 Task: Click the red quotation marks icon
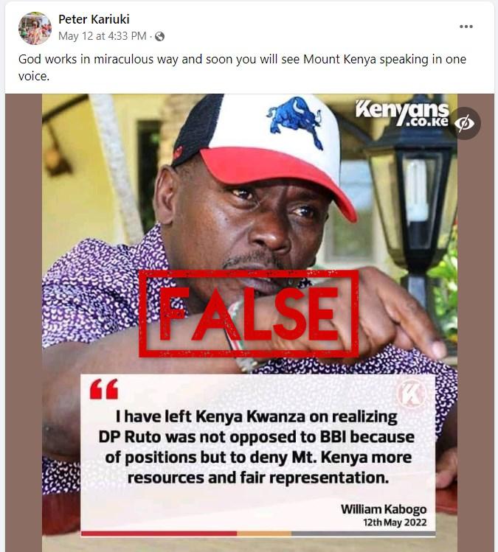[x=103, y=389]
